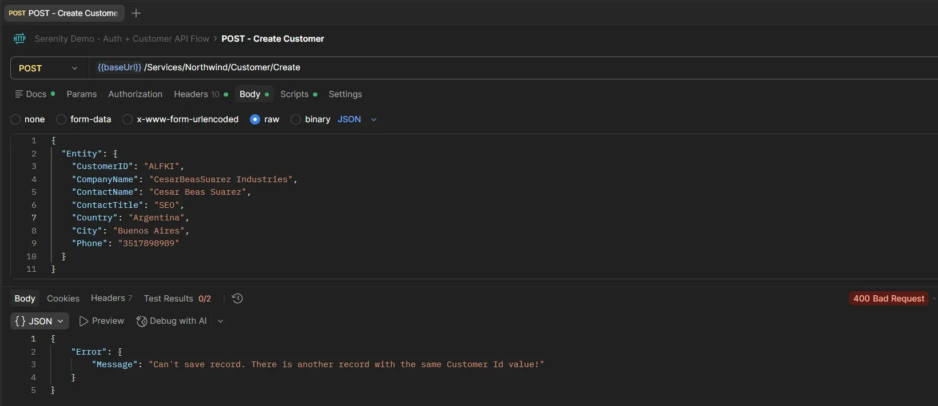The width and height of the screenshot is (938, 406).
Task: Click the "CustomerID": "ALFKI" line
Action: (x=128, y=166)
